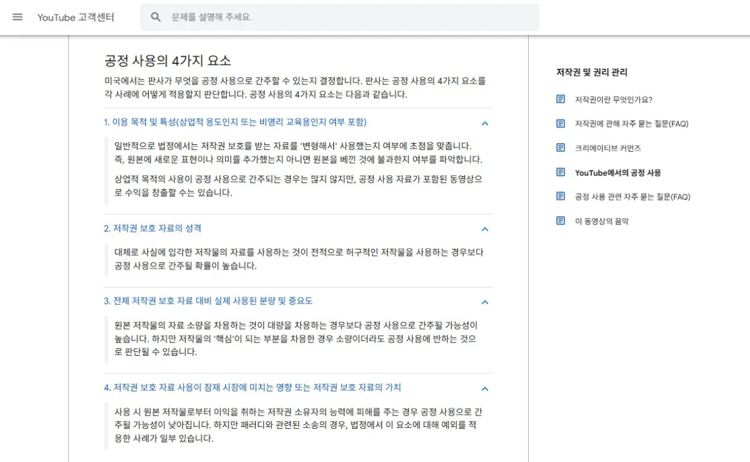This screenshot has height=462, width=750.
Task: Collapse section 4 about 잠재 시장 영향
Action: (485, 388)
